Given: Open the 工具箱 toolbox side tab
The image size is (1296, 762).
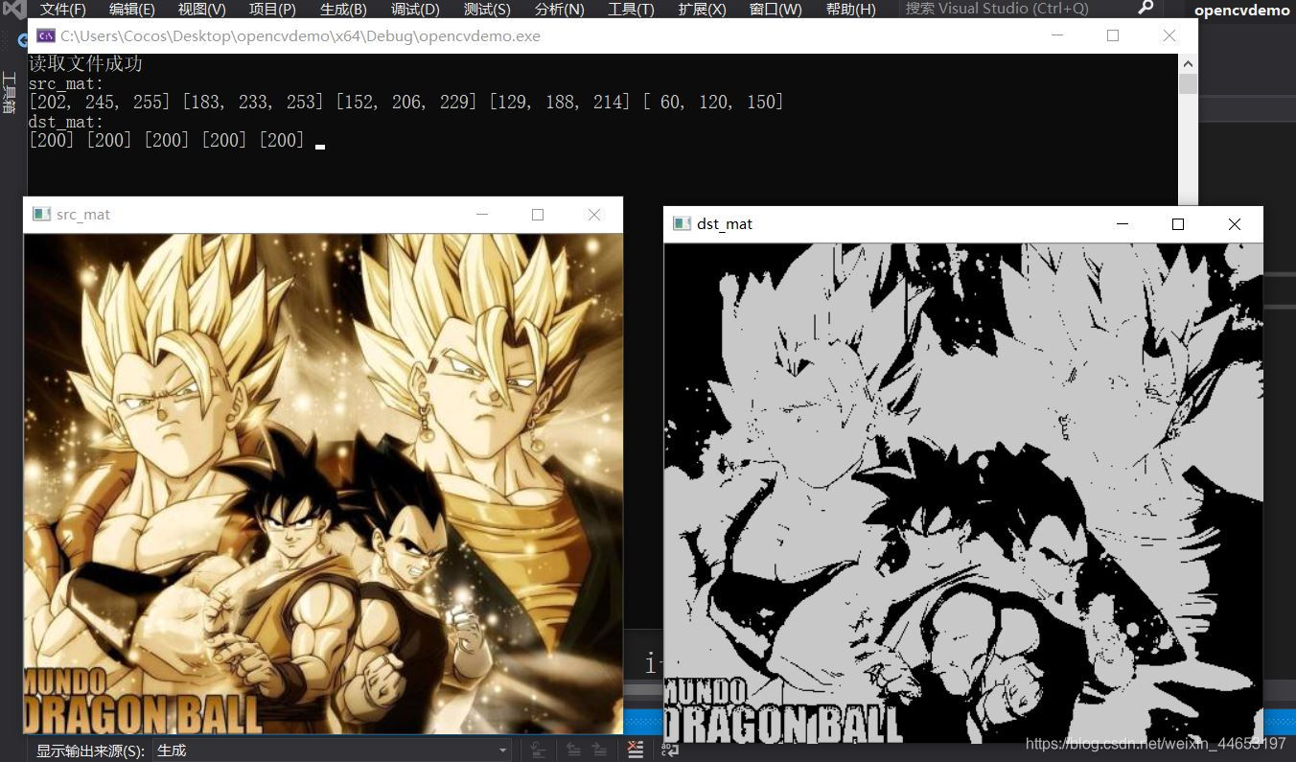Looking at the screenshot, I should (x=10, y=92).
